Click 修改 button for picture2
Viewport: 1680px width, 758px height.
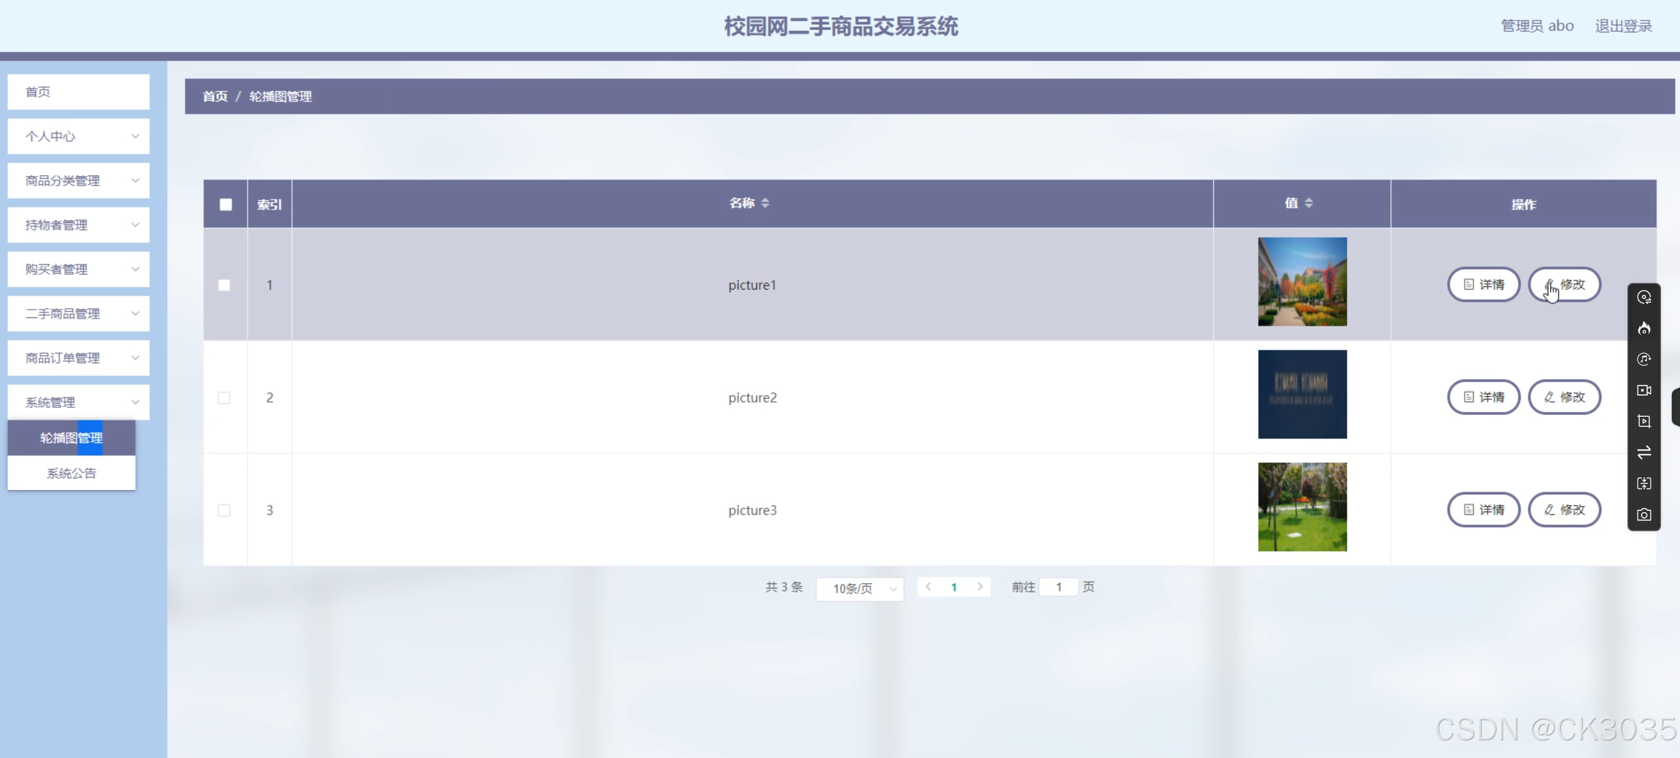(1564, 397)
